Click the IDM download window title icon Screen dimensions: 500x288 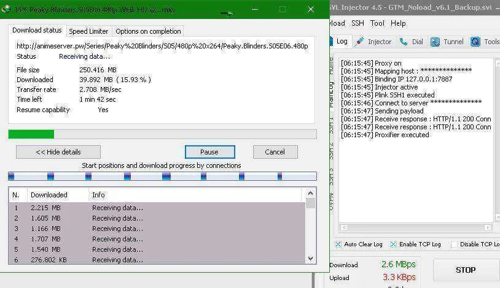[6, 9]
